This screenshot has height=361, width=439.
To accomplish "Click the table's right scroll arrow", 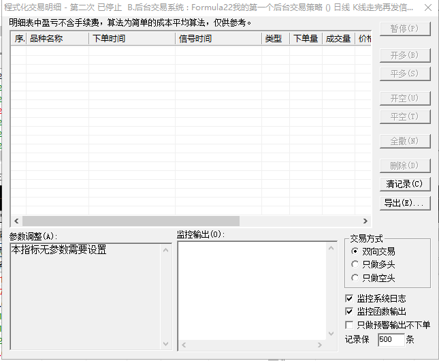I will point(365,221).
